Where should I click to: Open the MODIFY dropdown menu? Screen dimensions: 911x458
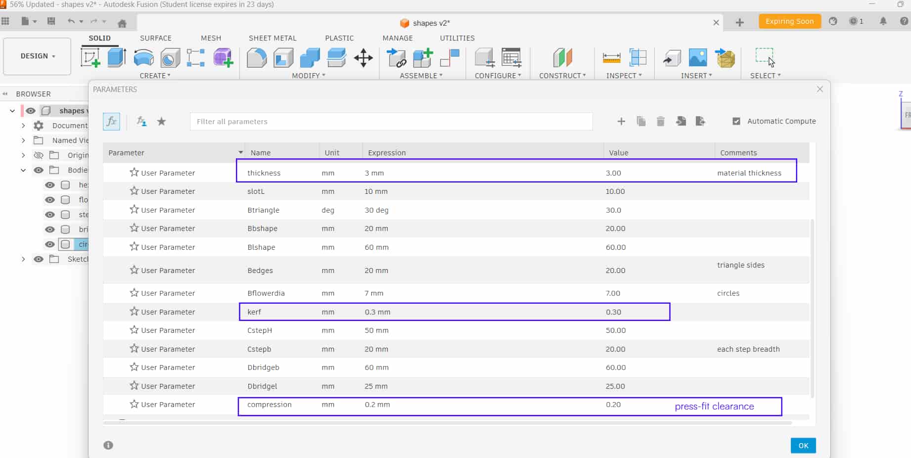[x=309, y=76]
